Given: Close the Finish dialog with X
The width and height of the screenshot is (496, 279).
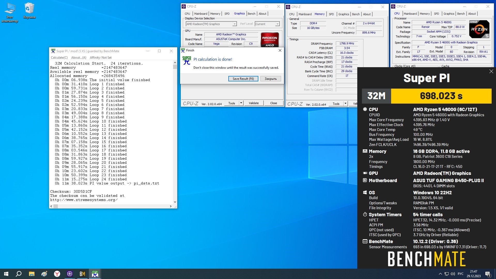Looking at the screenshot, I should pyautogui.click(x=280, y=50).
